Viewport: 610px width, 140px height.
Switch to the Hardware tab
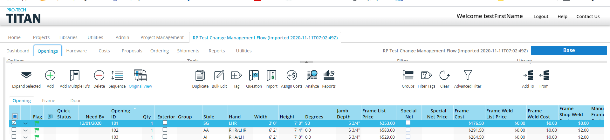tap(76, 51)
